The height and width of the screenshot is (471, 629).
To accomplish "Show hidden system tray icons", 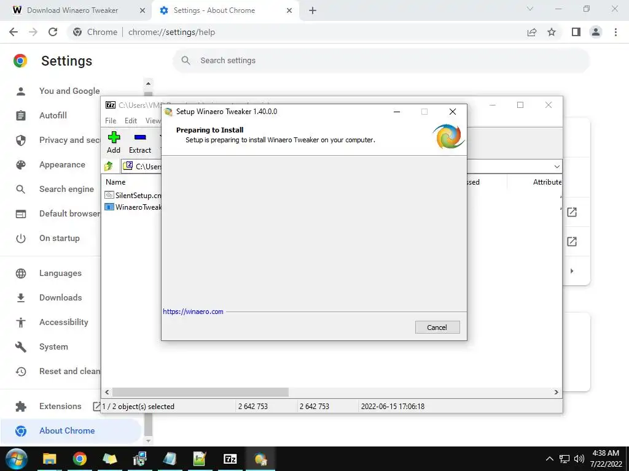I will pyautogui.click(x=550, y=459).
